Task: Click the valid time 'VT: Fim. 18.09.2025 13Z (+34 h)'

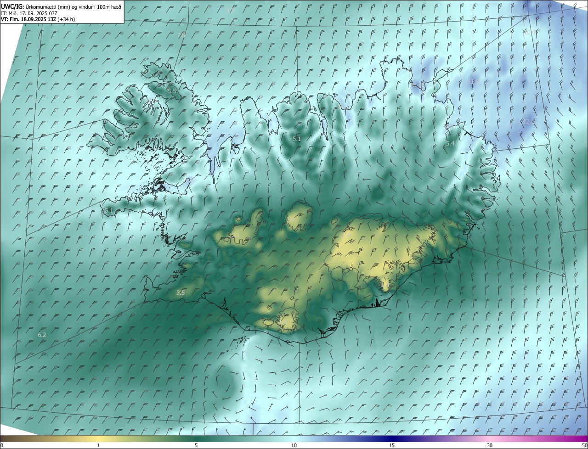Action: [38, 19]
